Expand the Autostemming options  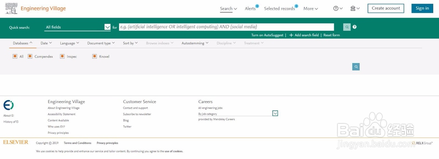point(195,43)
